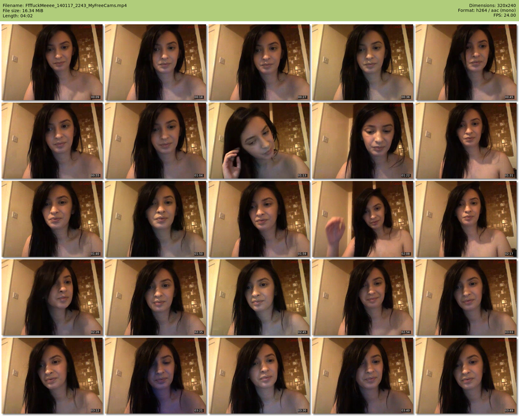Click the 'Format: h264 / aac (mono)' text
519x416 pixels.
[487, 10]
